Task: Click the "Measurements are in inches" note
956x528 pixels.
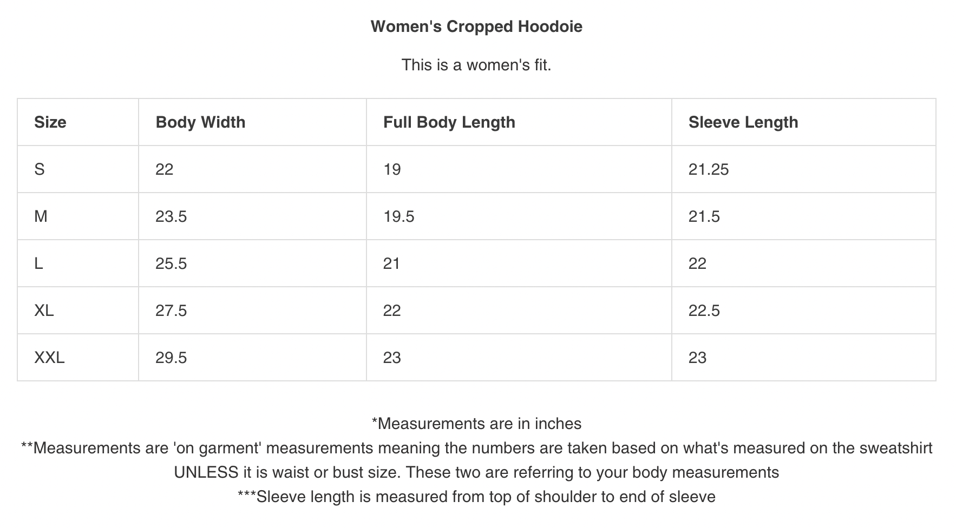Action: (x=476, y=424)
